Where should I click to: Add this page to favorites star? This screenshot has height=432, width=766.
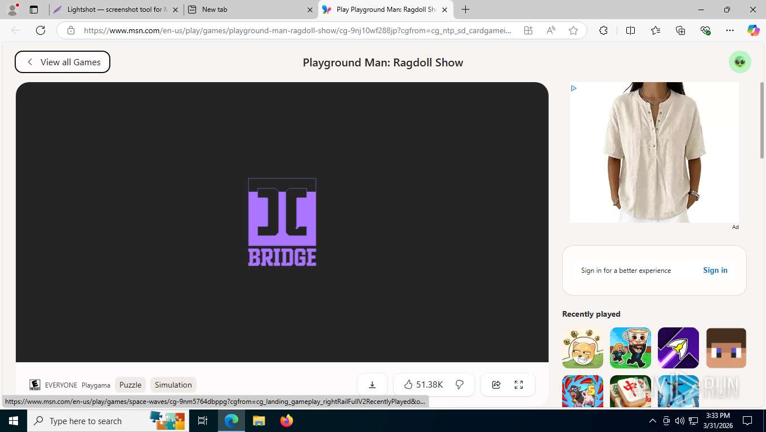pyautogui.click(x=573, y=30)
